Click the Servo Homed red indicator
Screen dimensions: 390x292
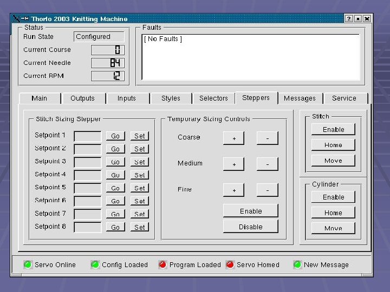pos(230,264)
